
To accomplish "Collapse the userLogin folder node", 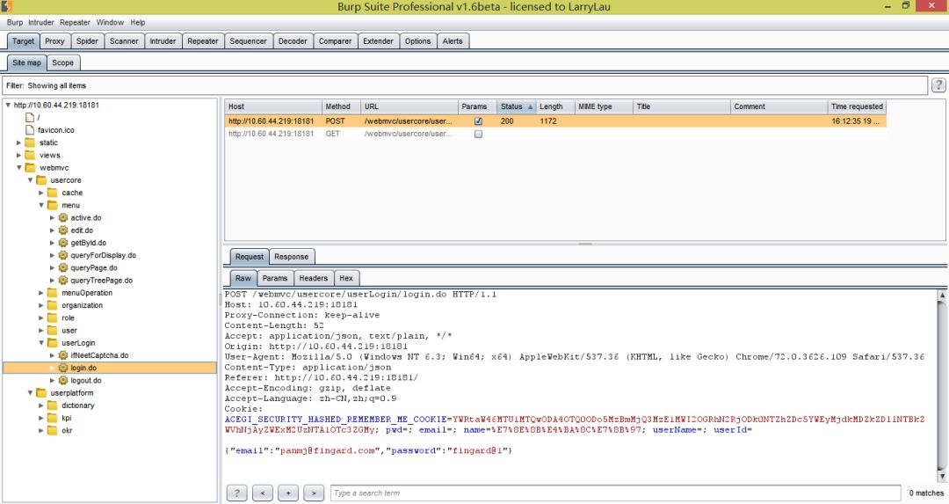I will pos(41,343).
